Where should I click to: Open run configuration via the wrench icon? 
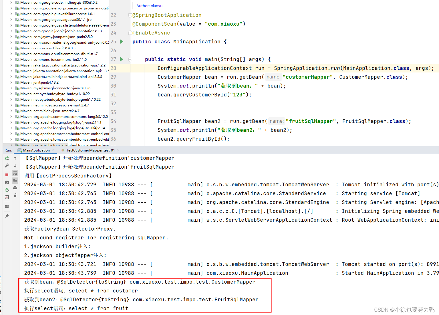(x=7, y=166)
